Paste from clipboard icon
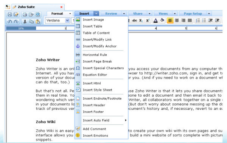This screenshot has height=143, width=227. tap(38, 22)
